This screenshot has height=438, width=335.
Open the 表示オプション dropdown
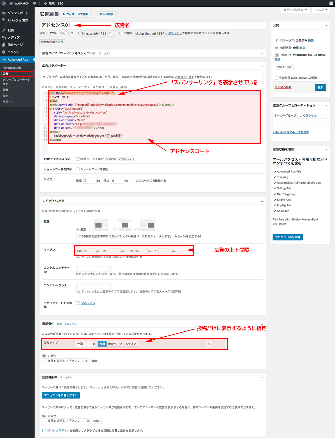coord(295,10)
